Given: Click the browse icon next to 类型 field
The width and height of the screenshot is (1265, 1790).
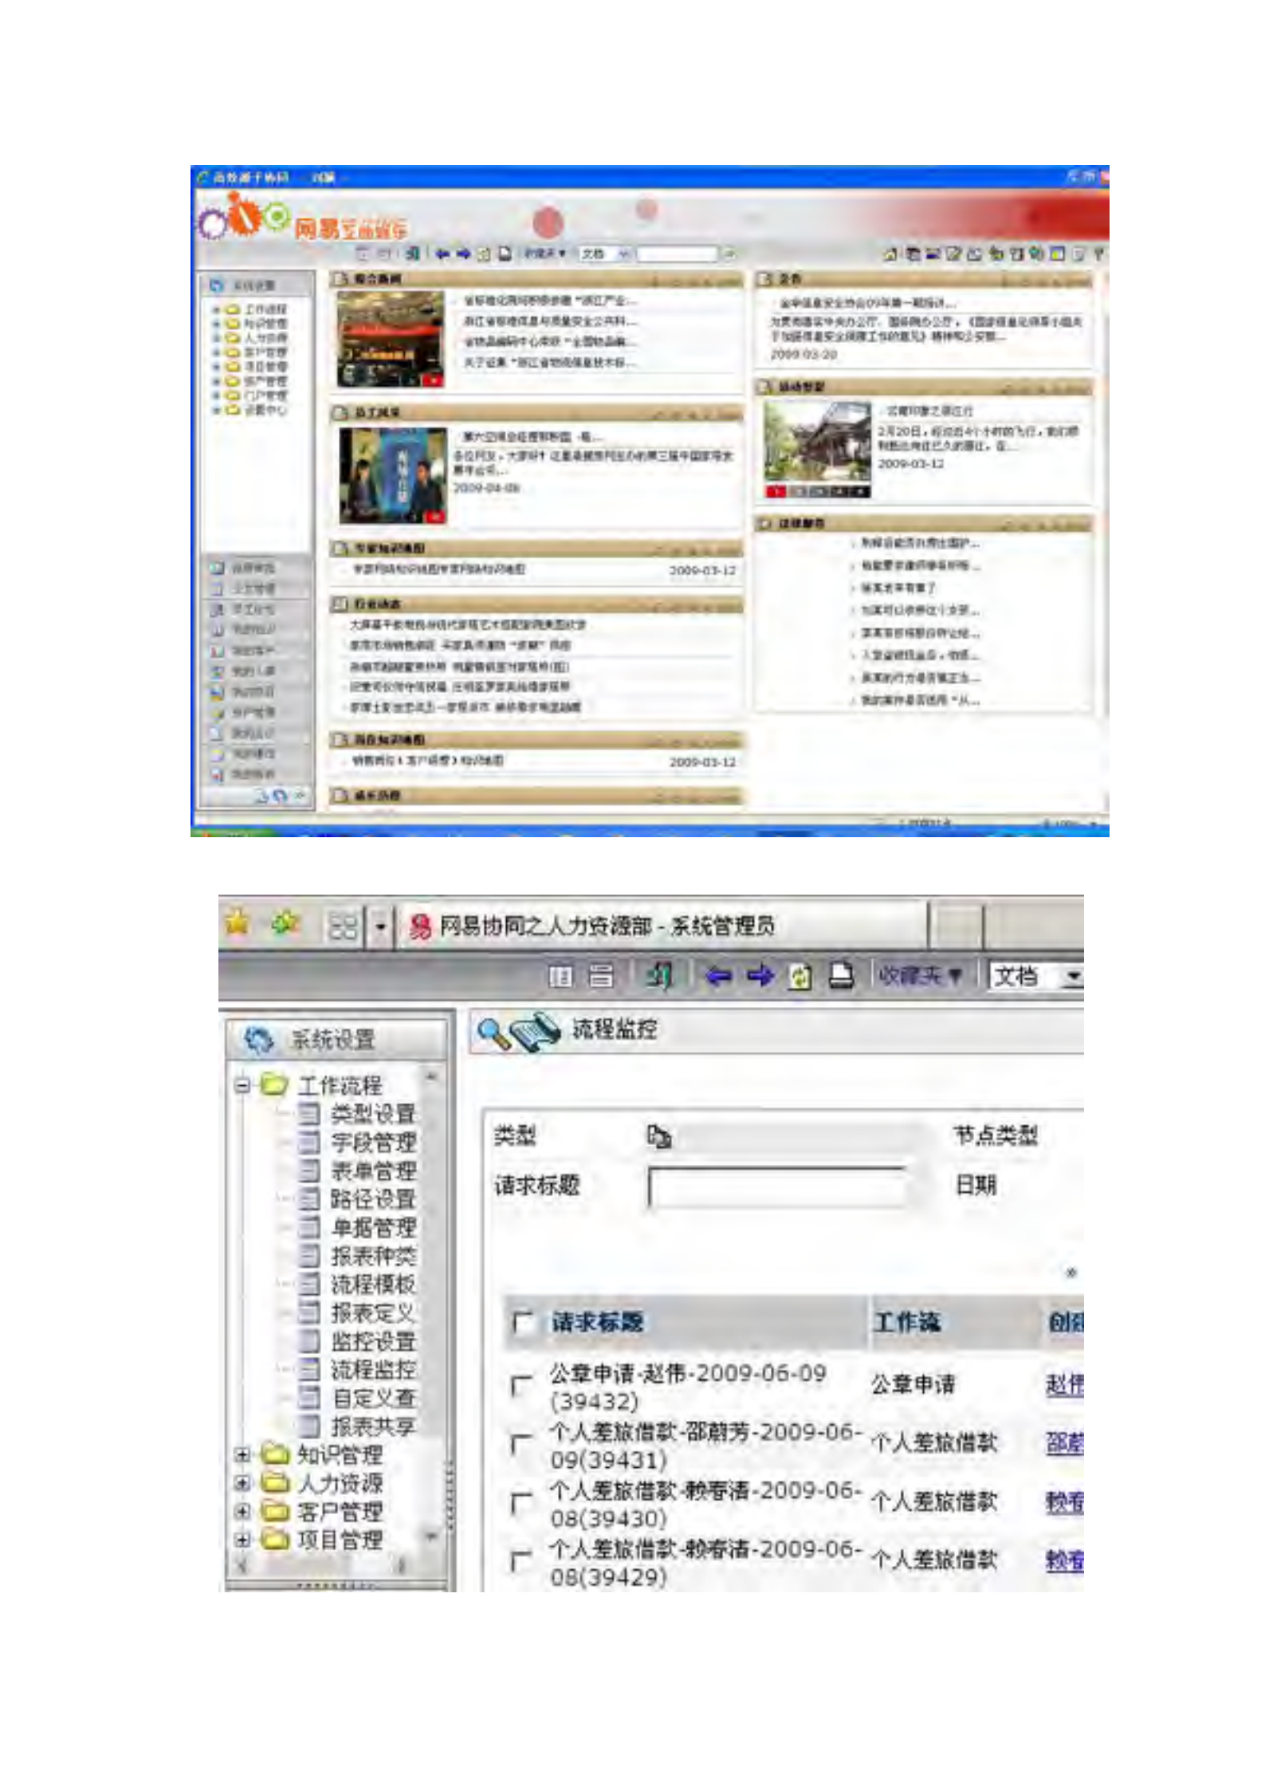Looking at the screenshot, I should pos(659,1136).
